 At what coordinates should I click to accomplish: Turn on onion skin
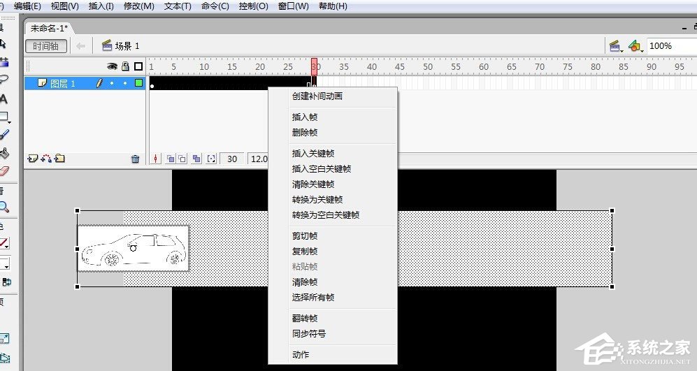pyautogui.click(x=171, y=159)
